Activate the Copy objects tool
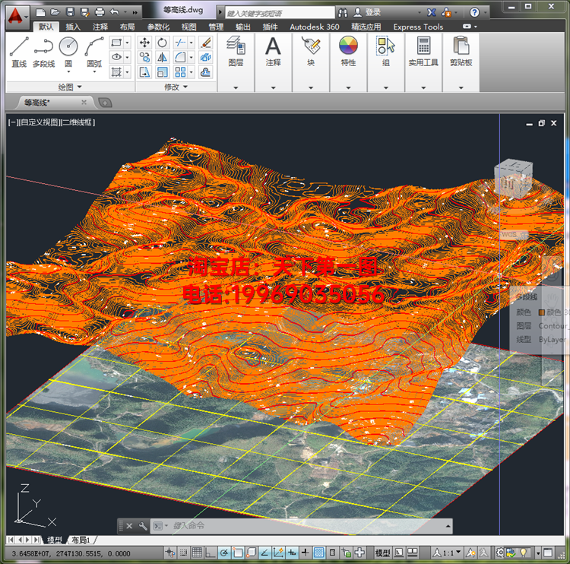Screen dimensions: 570x564 (144, 58)
